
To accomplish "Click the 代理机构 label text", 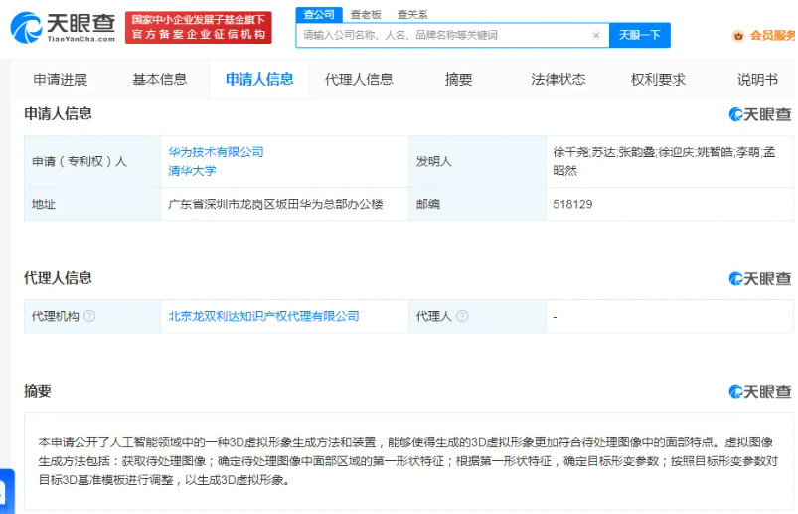I will coord(56,316).
